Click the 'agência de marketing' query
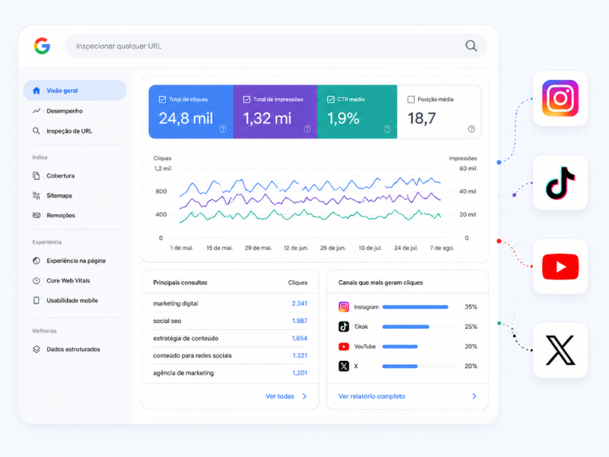The width and height of the screenshot is (609, 457). pyautogui.click(x=183, y=373)
